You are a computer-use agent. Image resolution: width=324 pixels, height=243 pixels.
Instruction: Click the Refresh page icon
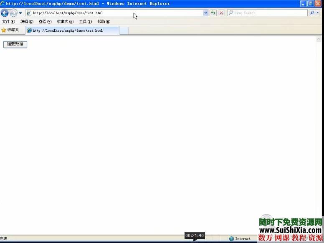tap(213, 13)
